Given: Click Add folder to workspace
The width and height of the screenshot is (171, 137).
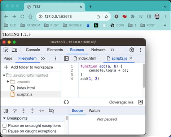Looking at the screenshot, I should click(28, 67).
